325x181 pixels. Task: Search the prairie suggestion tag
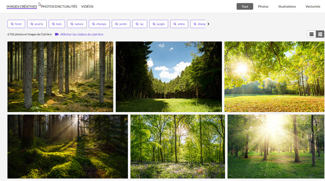(37, 24)
